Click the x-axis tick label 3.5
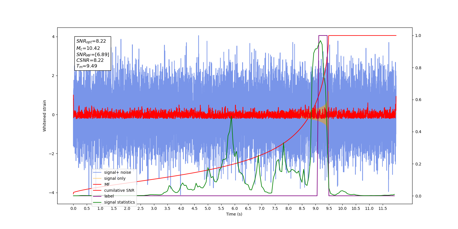This screenshot has height=229, width=458. 167,208
